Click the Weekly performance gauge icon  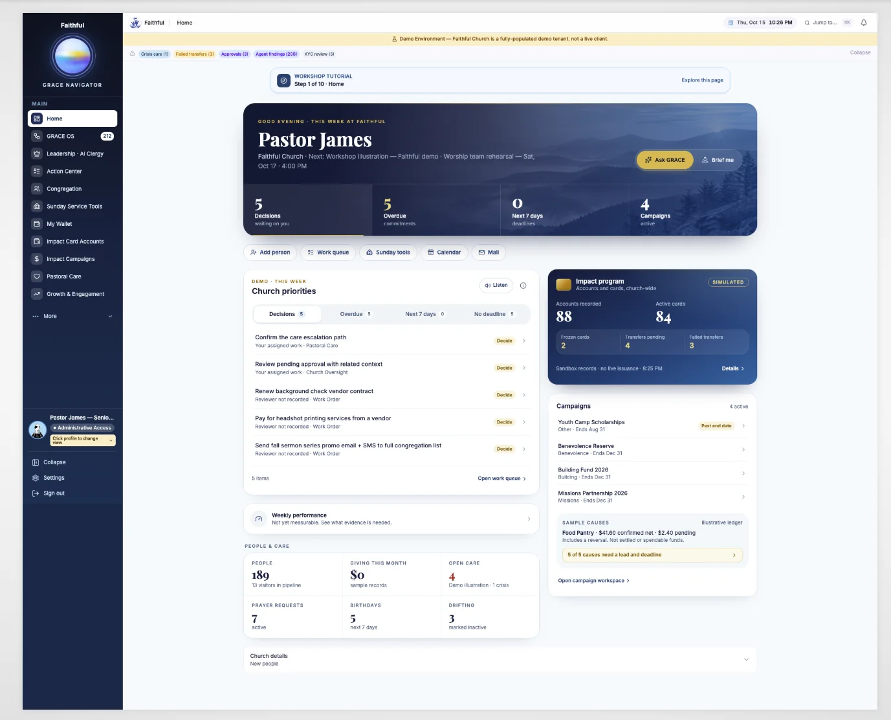[x=259, y=519]
